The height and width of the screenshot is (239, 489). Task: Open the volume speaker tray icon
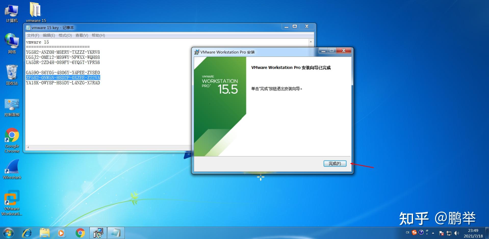(457, 233)
